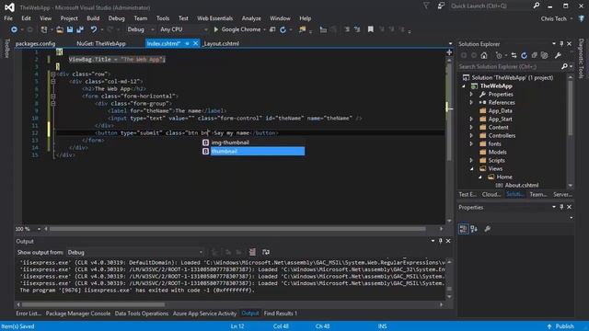Click the Quick Launch search box

click(x=491, y=6)
